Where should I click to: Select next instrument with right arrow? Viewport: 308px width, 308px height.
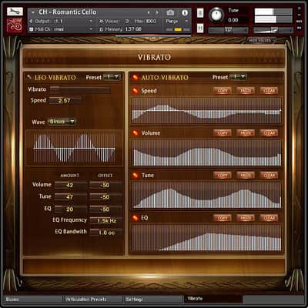pyautogui.click(x=157, y=12)
